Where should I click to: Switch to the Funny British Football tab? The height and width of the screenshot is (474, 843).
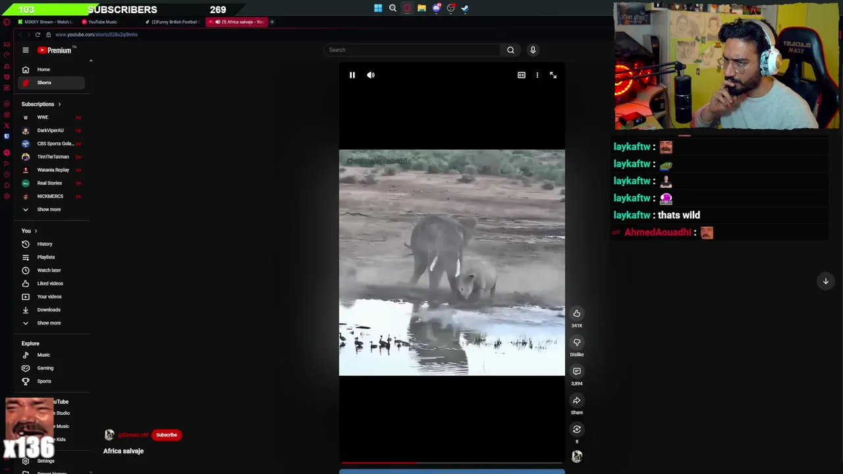[x=173, y=22]
